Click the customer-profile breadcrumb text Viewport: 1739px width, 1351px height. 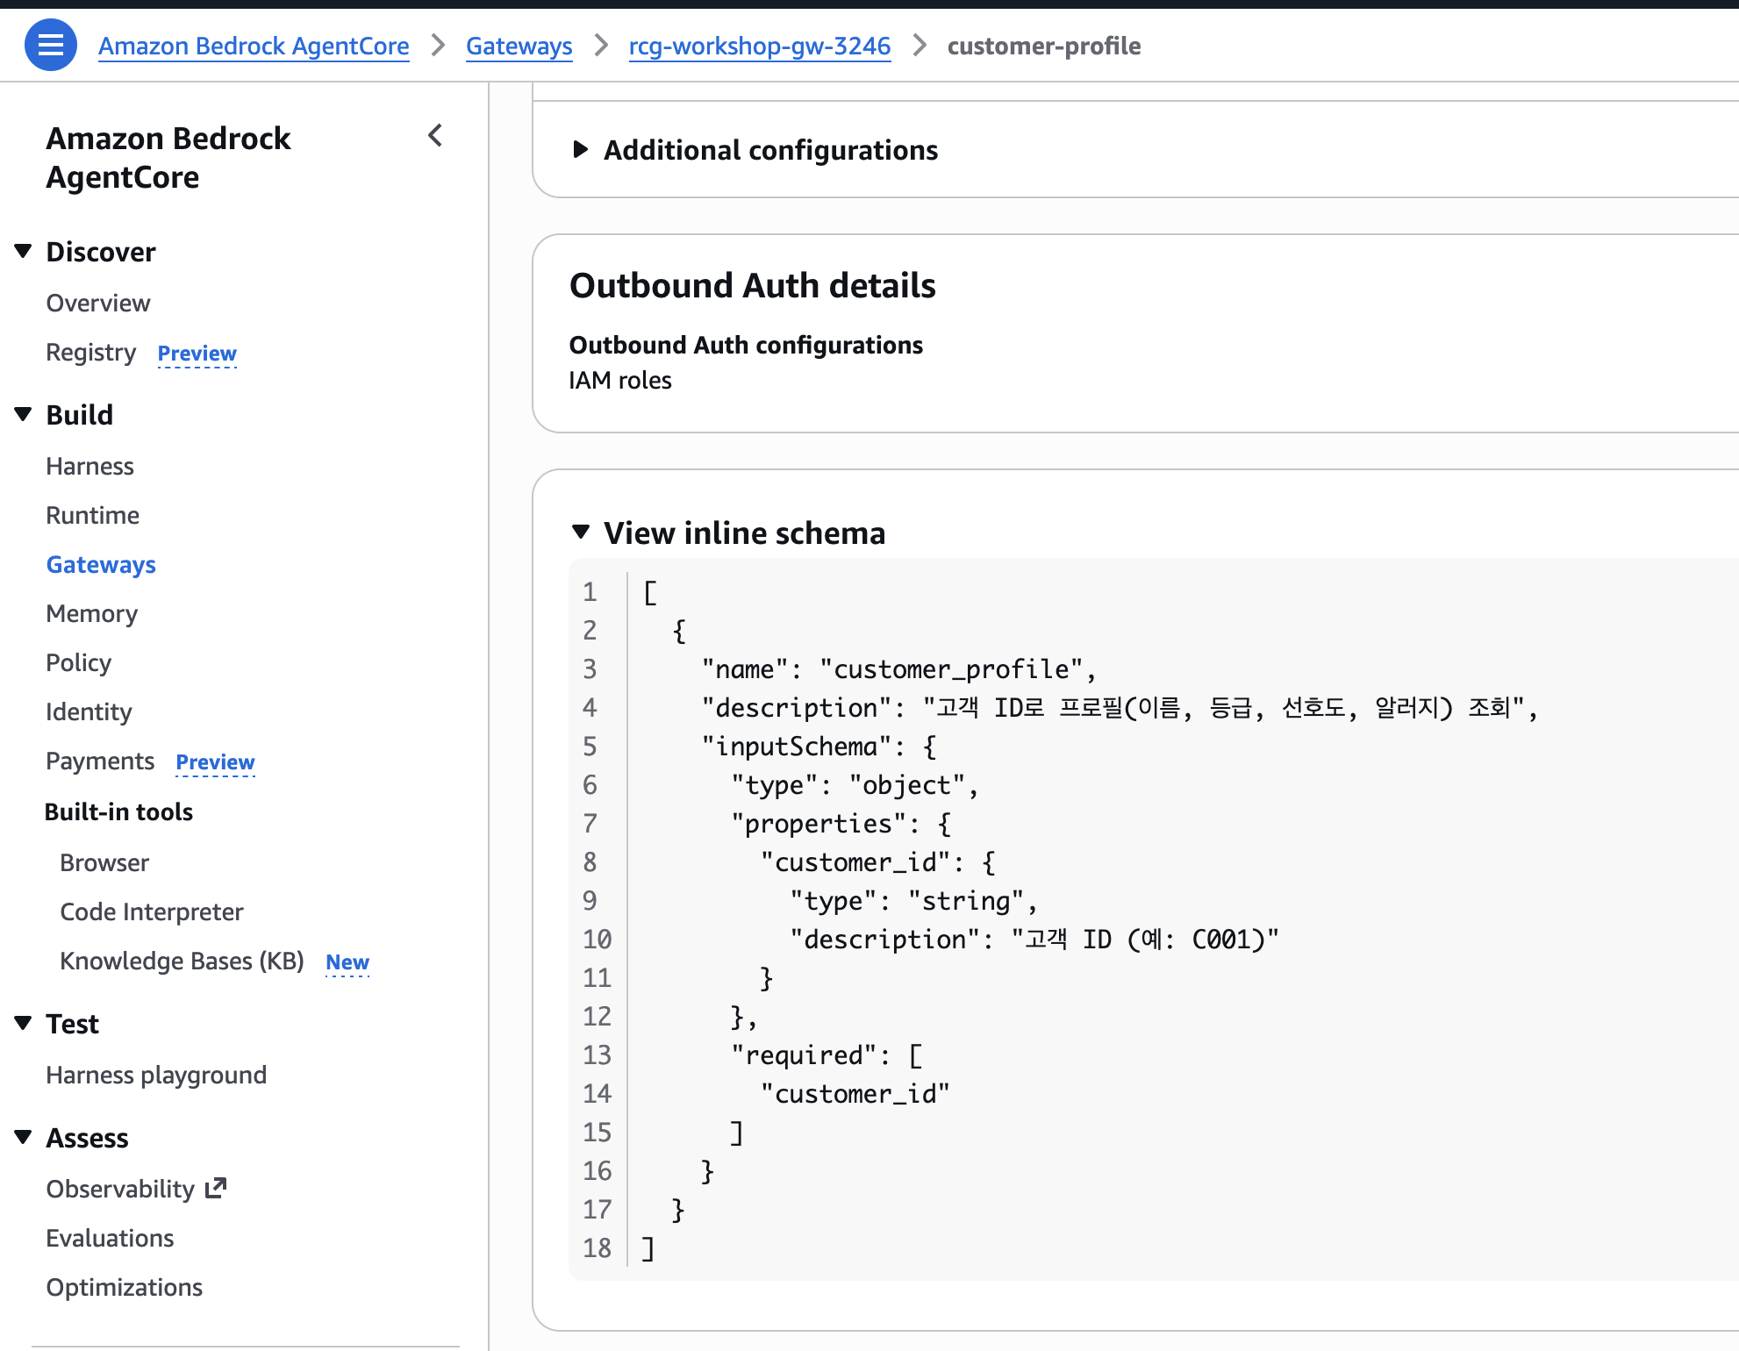click(x=1044, y=46)
